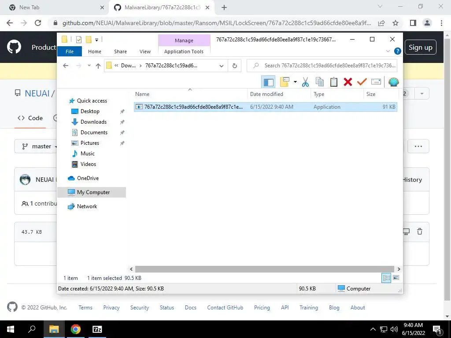Click the orange checkmark Properties icon
Viewport: 451px width, 338px height.
click(362, 82)
